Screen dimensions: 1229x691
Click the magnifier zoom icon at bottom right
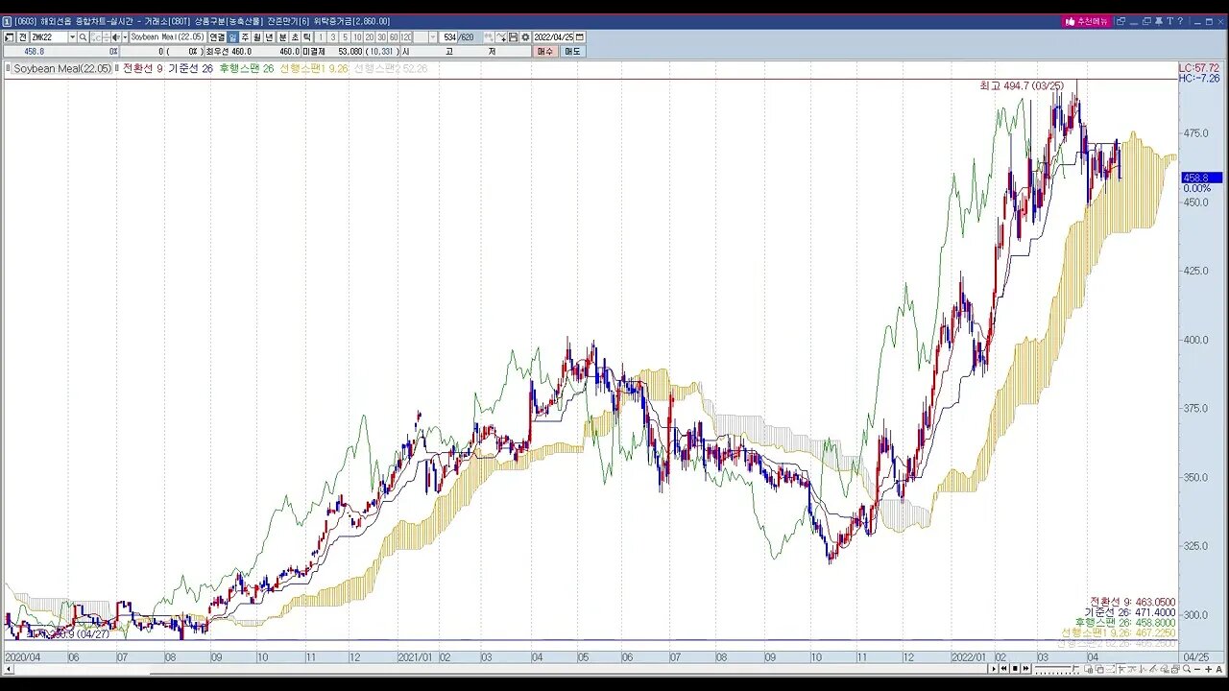coord(1187,668)
